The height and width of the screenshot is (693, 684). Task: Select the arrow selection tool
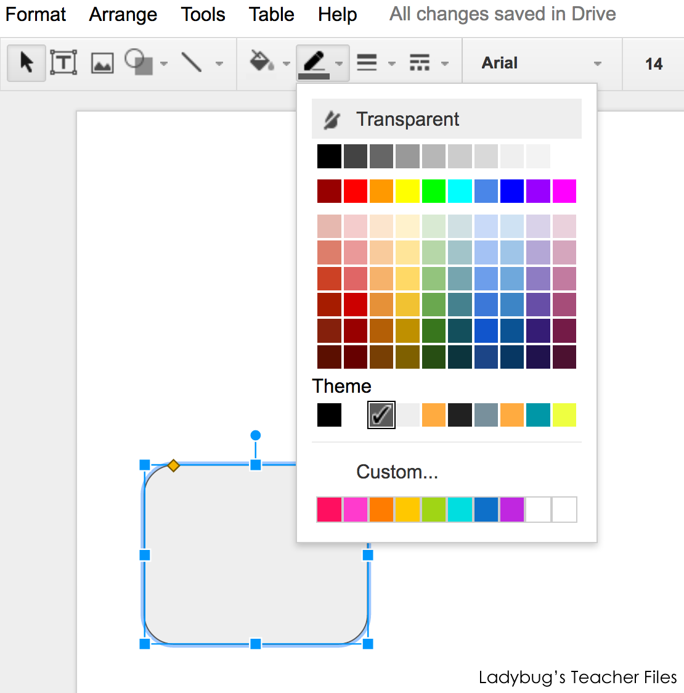[x=26, y=62]
